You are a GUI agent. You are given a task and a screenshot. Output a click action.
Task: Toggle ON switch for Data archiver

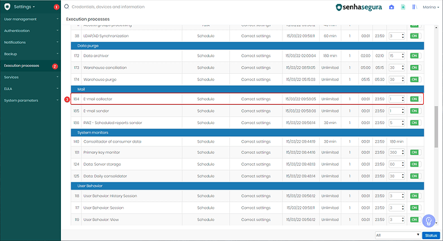[x=415, y=56]
